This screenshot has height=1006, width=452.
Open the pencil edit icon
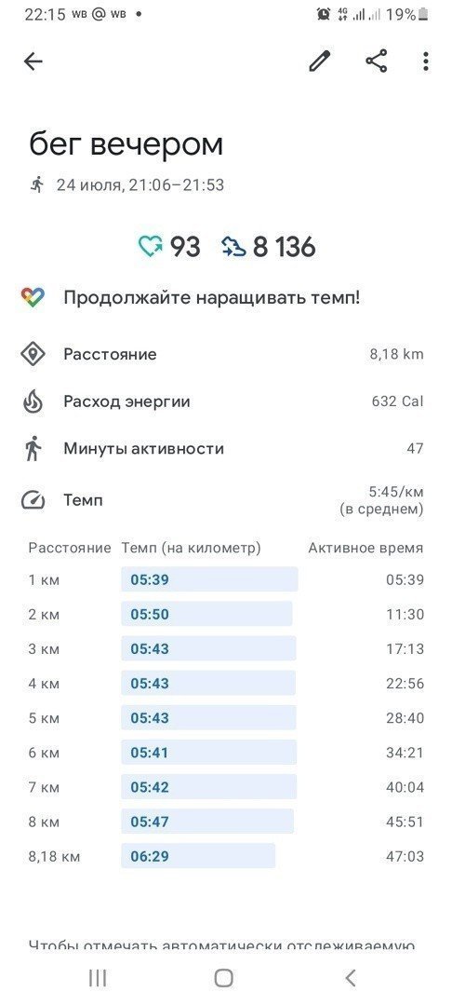[320, 61]
